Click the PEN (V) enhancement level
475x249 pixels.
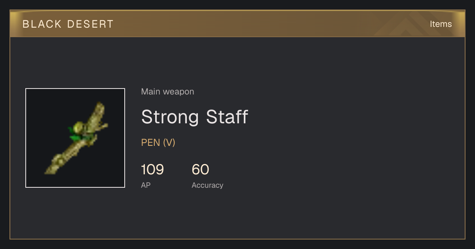(158, 143)
